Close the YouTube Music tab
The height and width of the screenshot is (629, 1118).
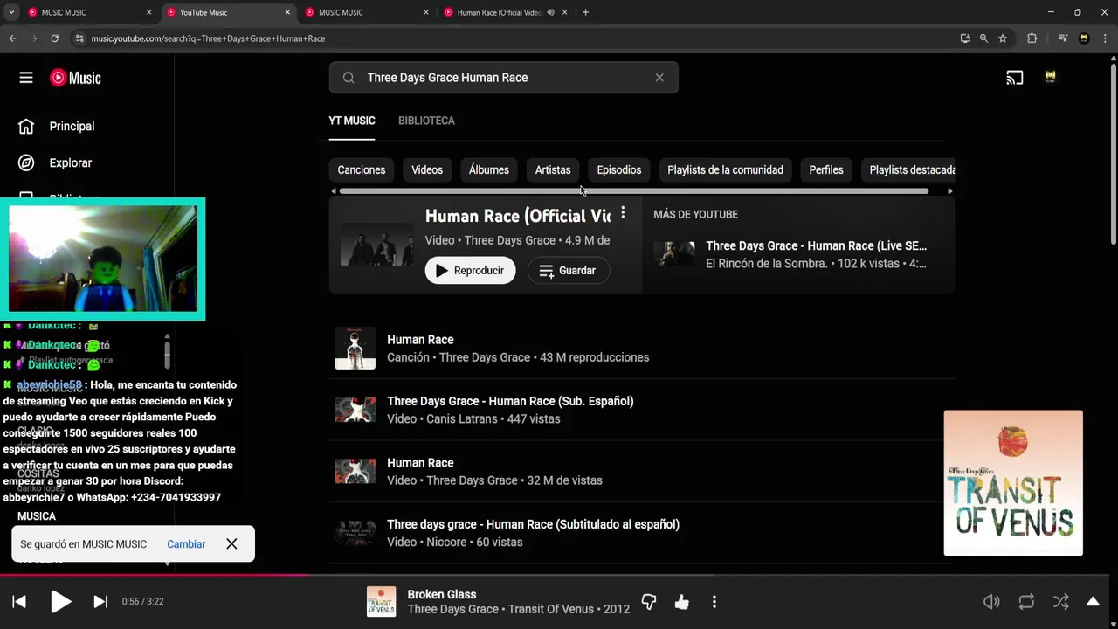(x=287, y=12)
